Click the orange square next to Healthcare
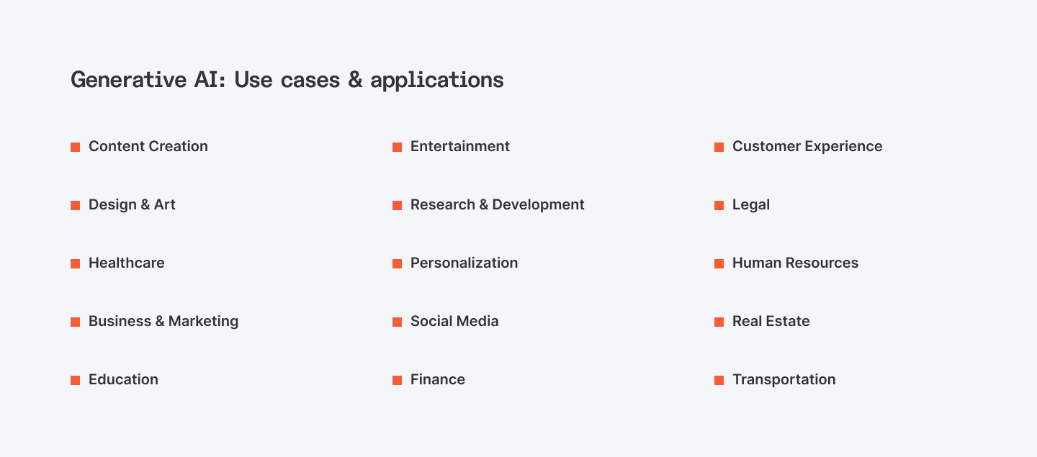The image size is (1037, 457). coord(75,263)
